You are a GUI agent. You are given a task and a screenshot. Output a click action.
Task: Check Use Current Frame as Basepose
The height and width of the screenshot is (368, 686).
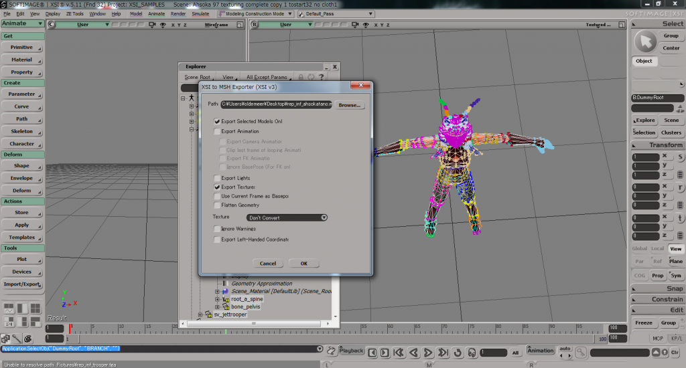coord(217,196)
